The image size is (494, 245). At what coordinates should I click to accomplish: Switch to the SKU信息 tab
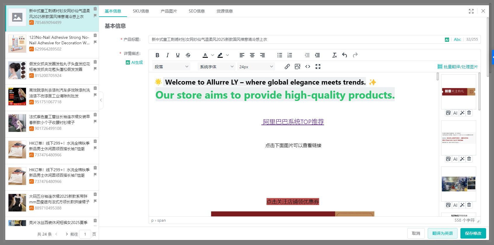click(141, 11)
